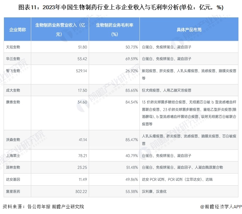Click product text 达安PCR试剂
The image size is (242, 214).
coord(177,180)
